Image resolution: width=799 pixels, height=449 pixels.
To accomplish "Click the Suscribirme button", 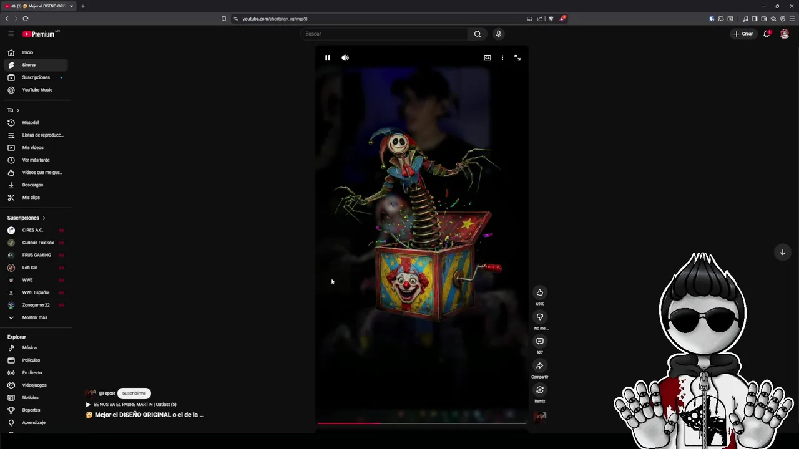I will tap(134, 393).
